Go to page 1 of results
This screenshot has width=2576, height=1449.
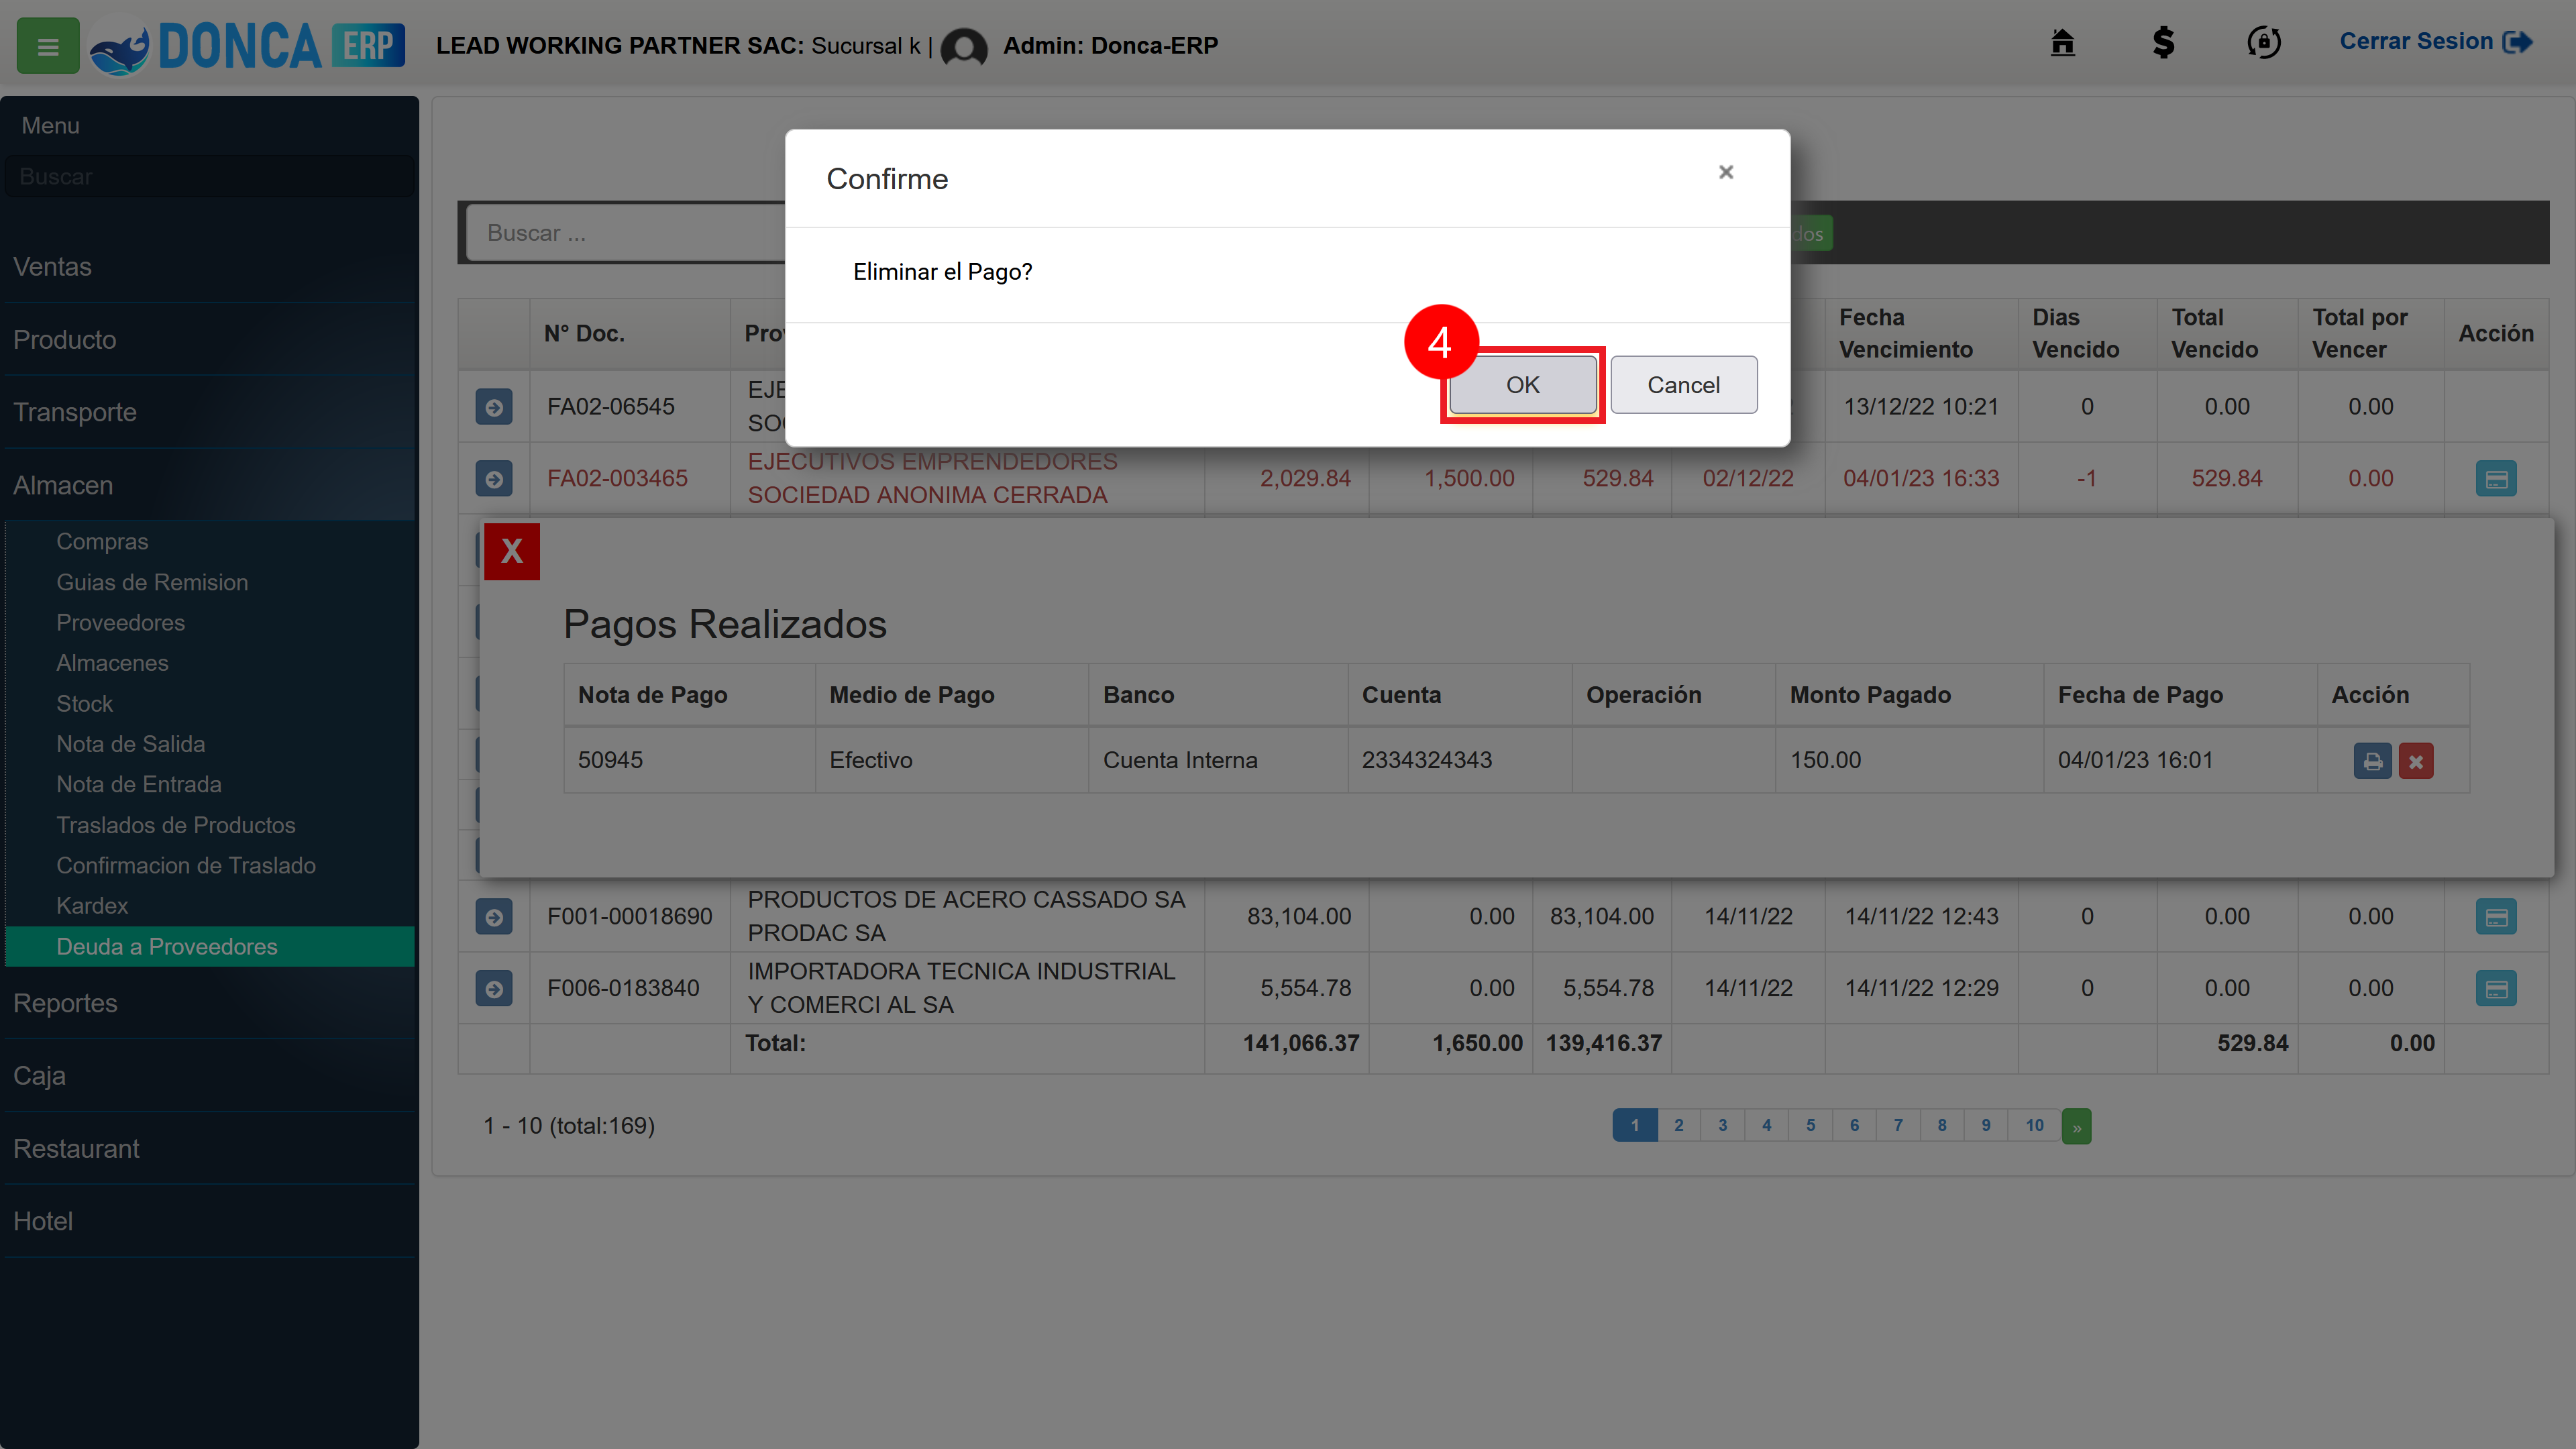(1635, 1125)
